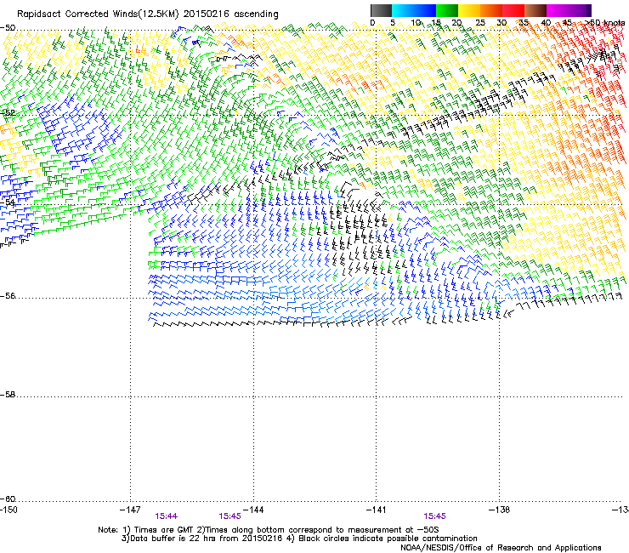Click the yellow 20-25 knots legend segment
Image resolution: width=629 pixels, height=553 pixels.
(469, 10)
